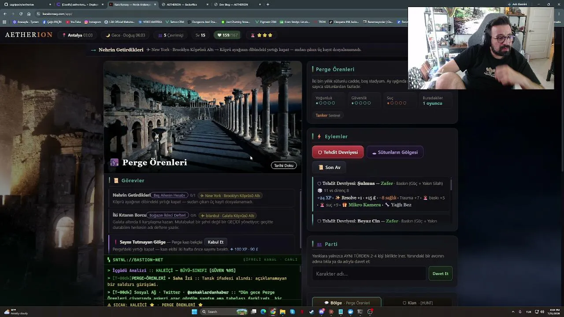Accept the Sayısı Tutmayan Gölge quest
564x317 pixels.
tap(215, 242)
